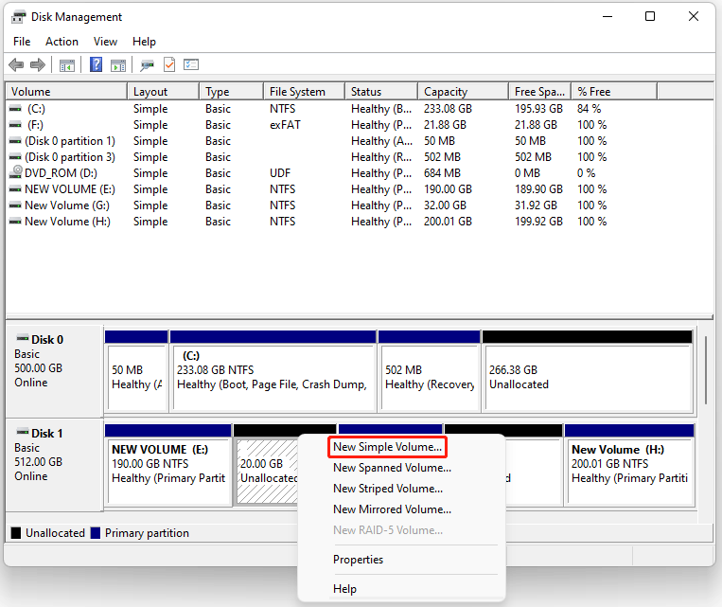Select the 20.00 GB Unallocated block
This screenshot has height=607, width=722.
266,471
